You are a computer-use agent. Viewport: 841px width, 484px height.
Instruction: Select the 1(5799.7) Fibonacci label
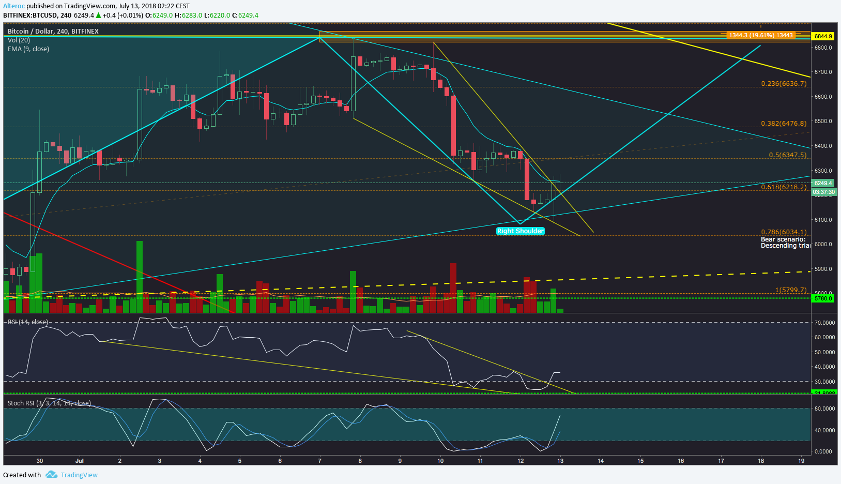point(791,290)
